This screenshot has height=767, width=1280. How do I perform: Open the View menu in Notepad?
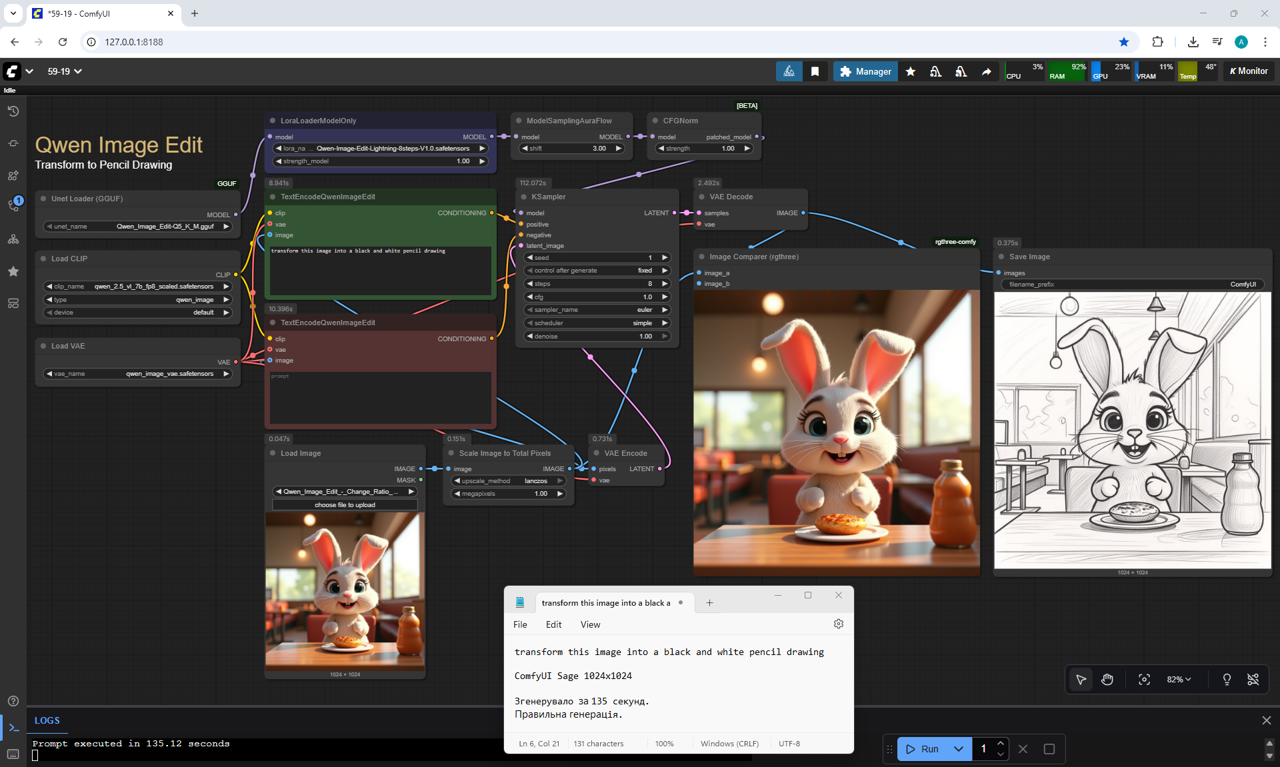pyautogui.click(x=590, y=624)
